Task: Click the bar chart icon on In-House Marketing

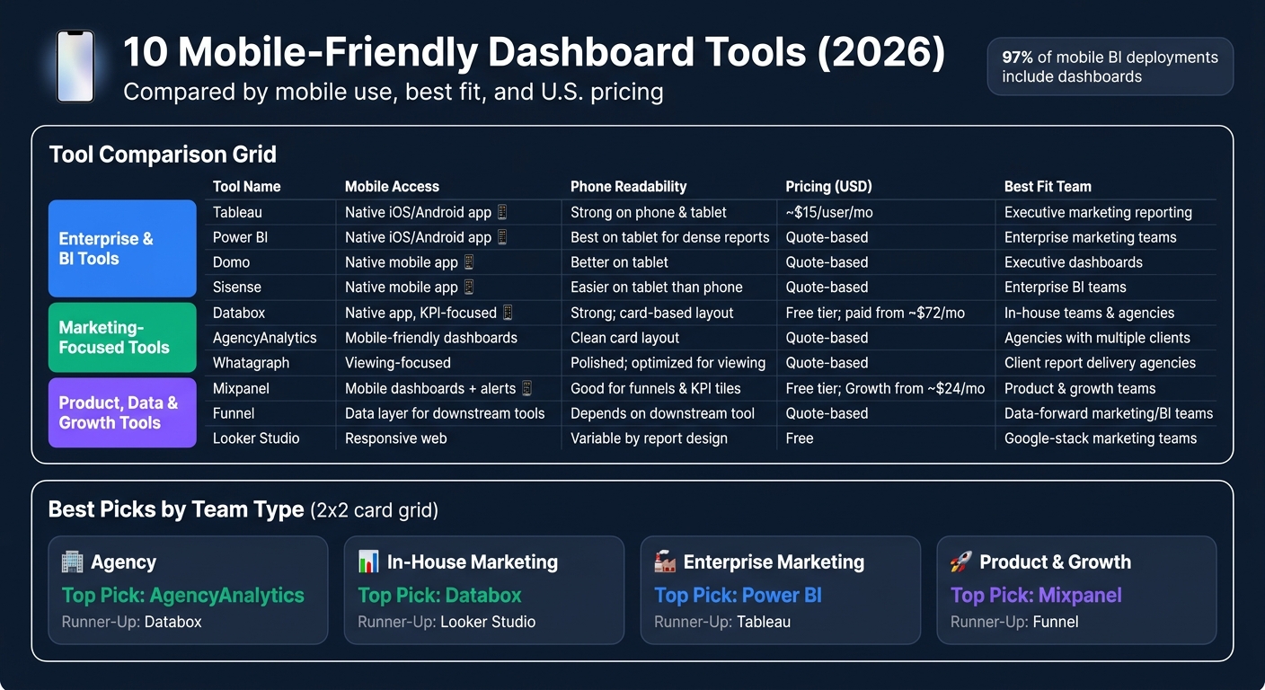Action: [x=368, y=562]
